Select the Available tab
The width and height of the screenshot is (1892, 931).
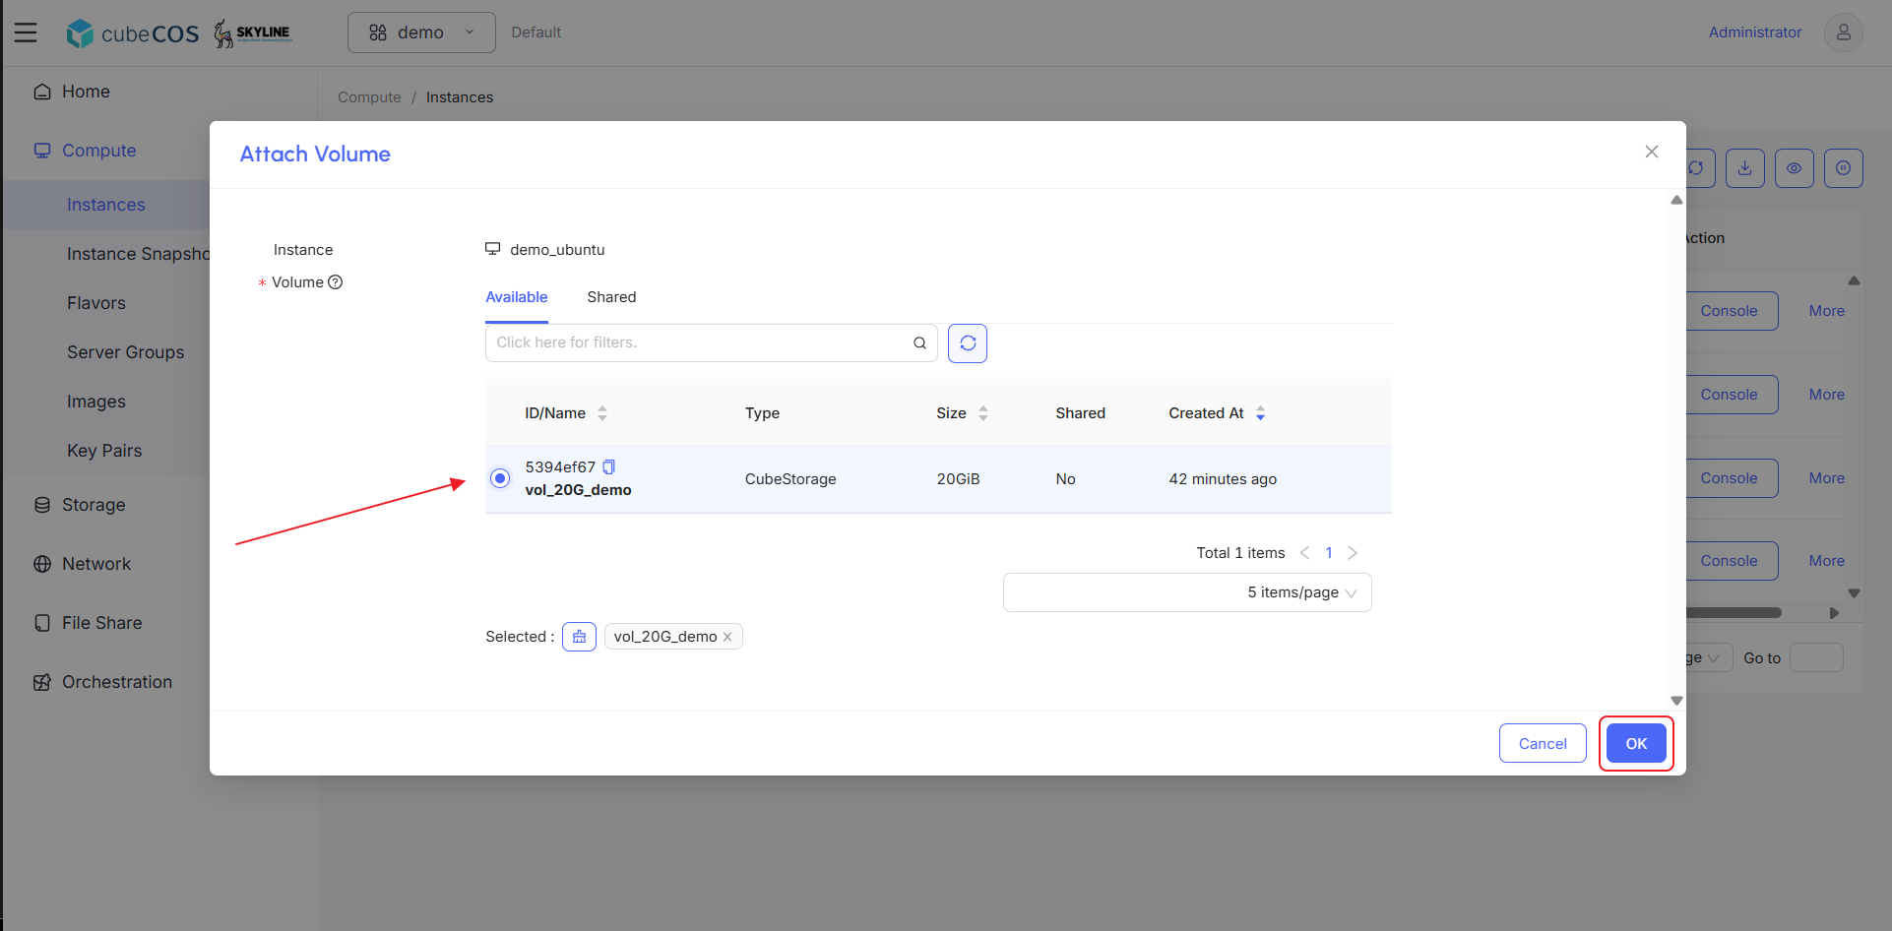(516, 297)
